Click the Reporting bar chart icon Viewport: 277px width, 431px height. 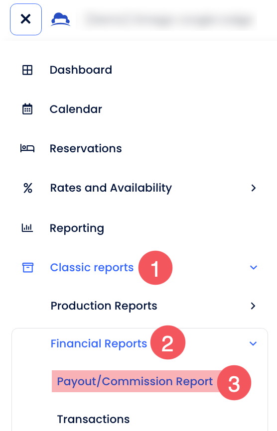click(x=27, y=228)
